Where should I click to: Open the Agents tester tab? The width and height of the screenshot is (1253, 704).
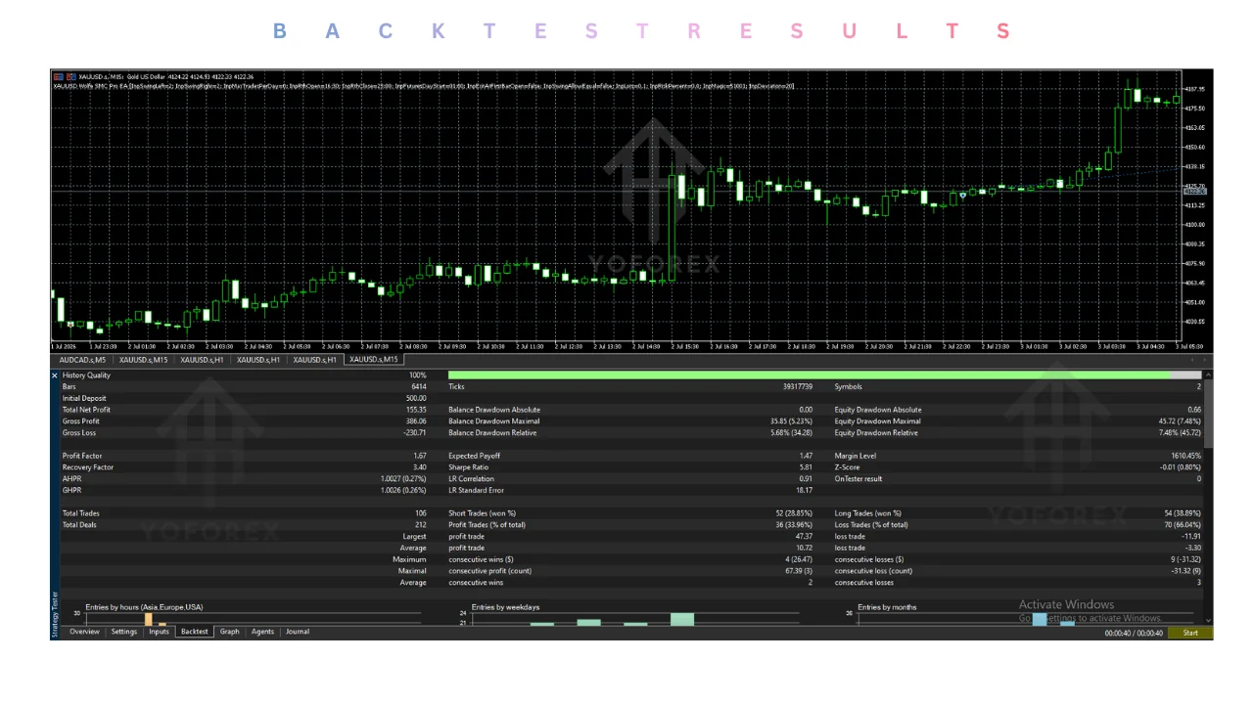pos(262,632)
